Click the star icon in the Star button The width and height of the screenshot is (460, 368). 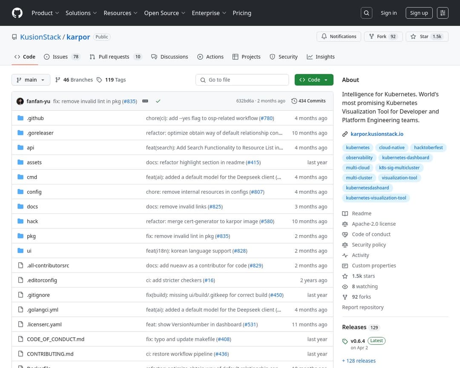413,36
